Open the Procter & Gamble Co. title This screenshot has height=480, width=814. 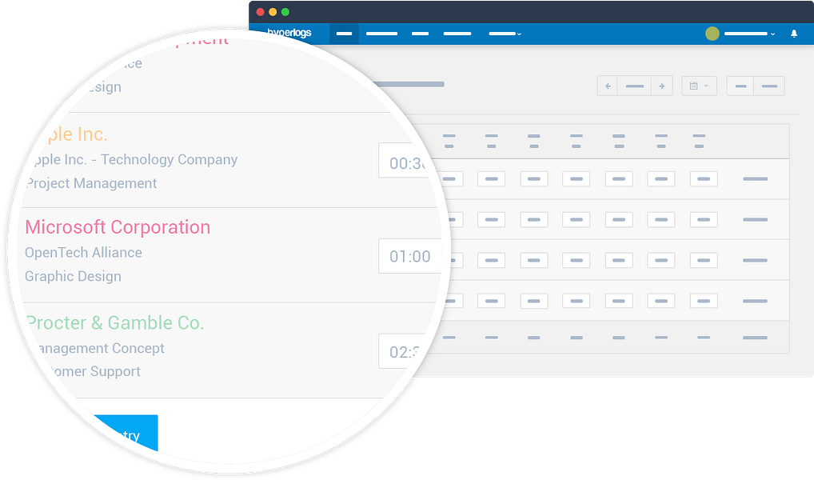coord(114,322)
